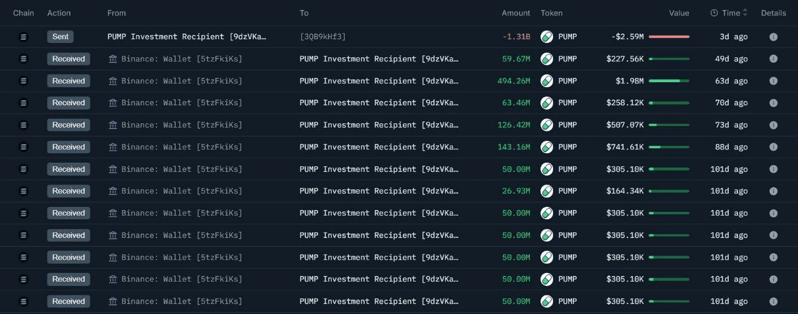Click PUMP token pill icon in 26.93M row
The image size is (798, 314).
pyautogui.click(x=547, y=191)
